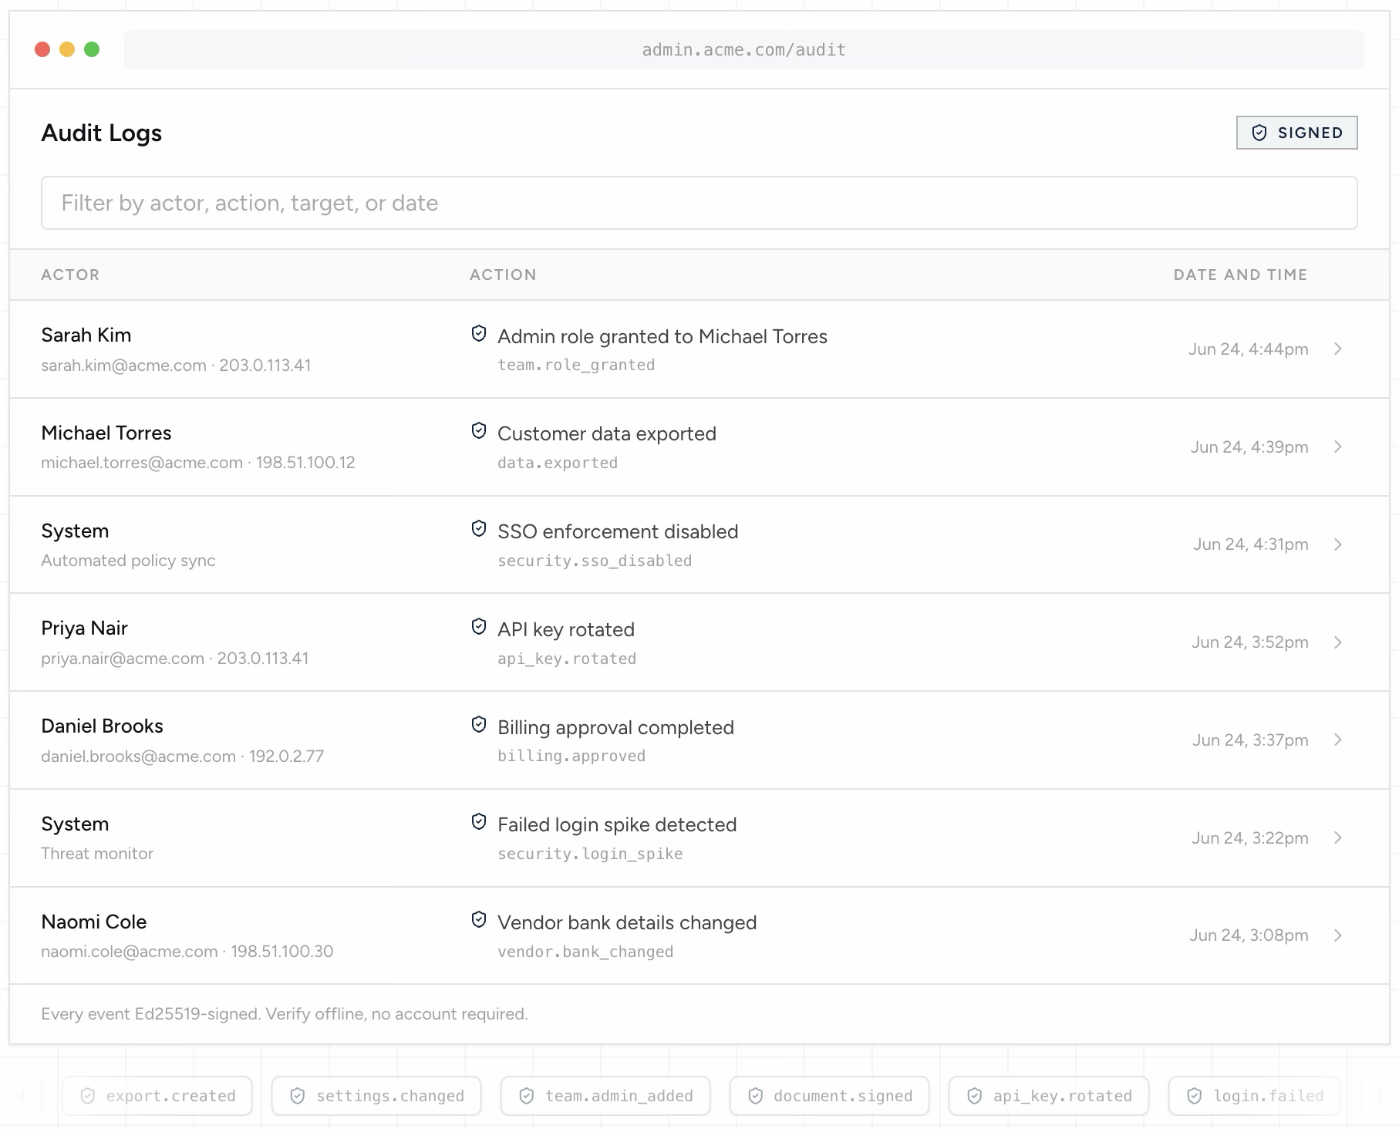
Task: Click the shield icon beside SSO enforcement disabled
Action: [x=479, y=528]
